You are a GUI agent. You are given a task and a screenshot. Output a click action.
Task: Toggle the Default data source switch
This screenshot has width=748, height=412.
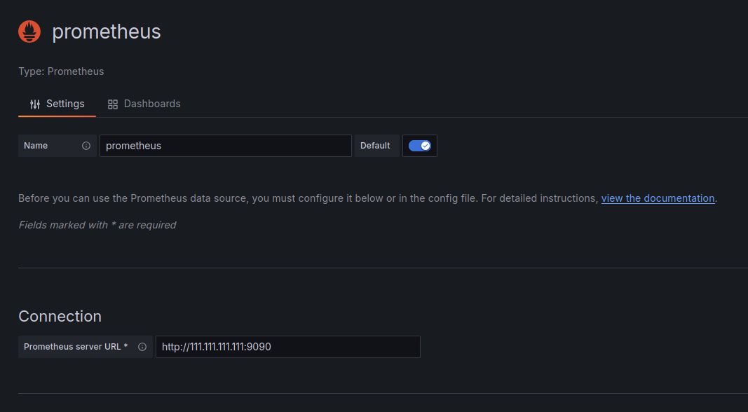420,146
